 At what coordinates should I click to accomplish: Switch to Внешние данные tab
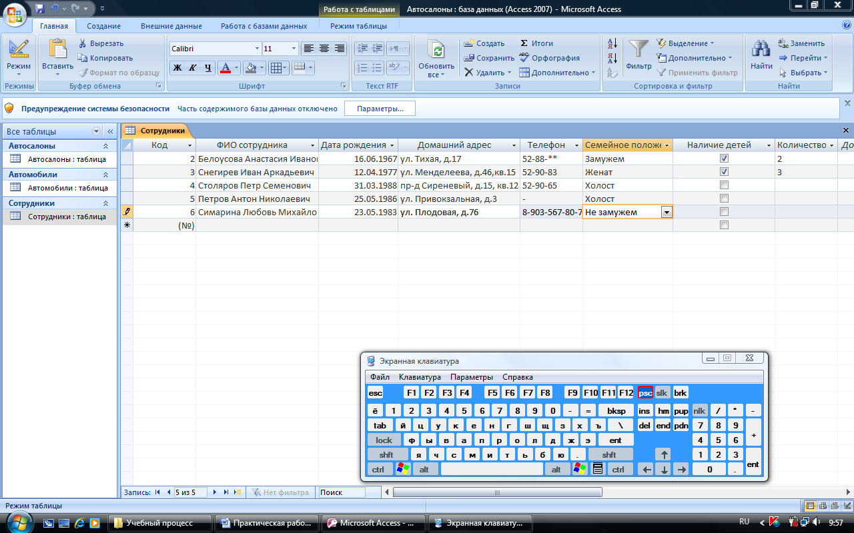tap(171, 26)
